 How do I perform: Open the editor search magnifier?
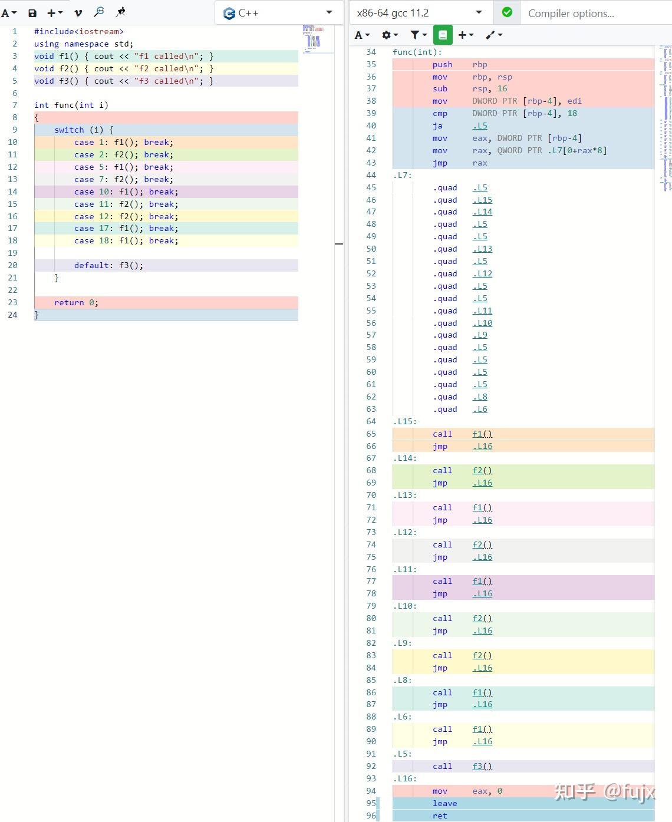[99, 12]
